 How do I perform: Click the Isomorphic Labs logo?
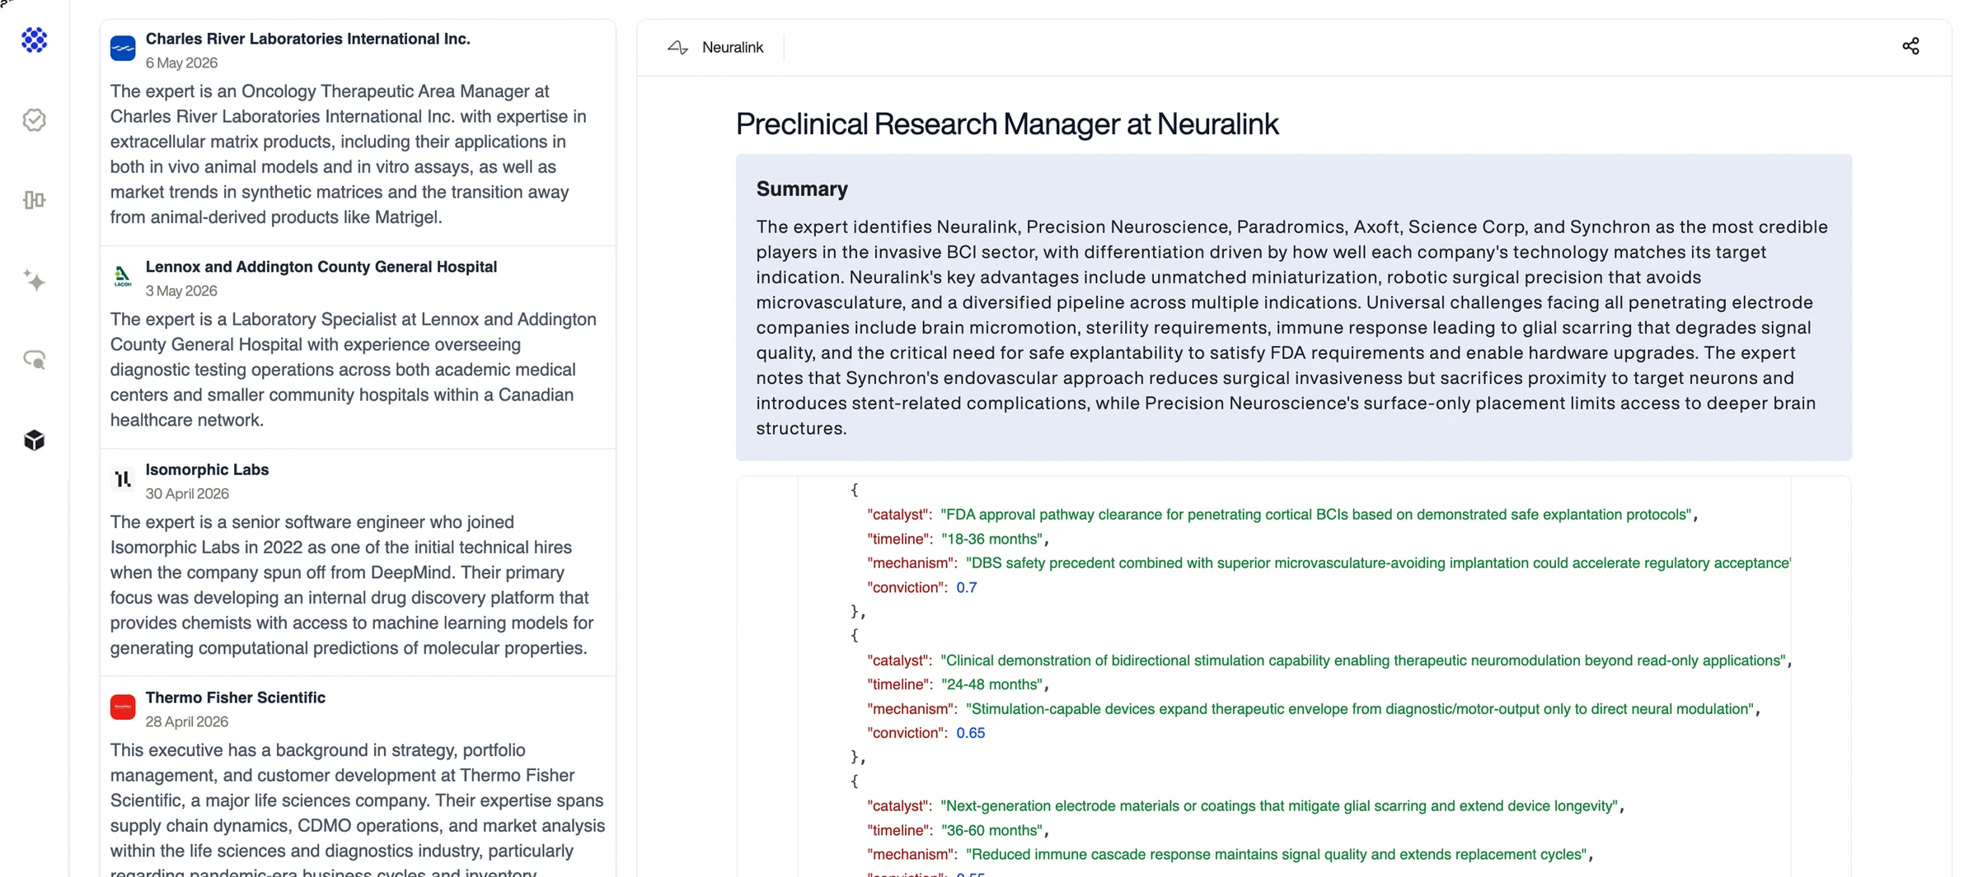[x=123, y=478]
